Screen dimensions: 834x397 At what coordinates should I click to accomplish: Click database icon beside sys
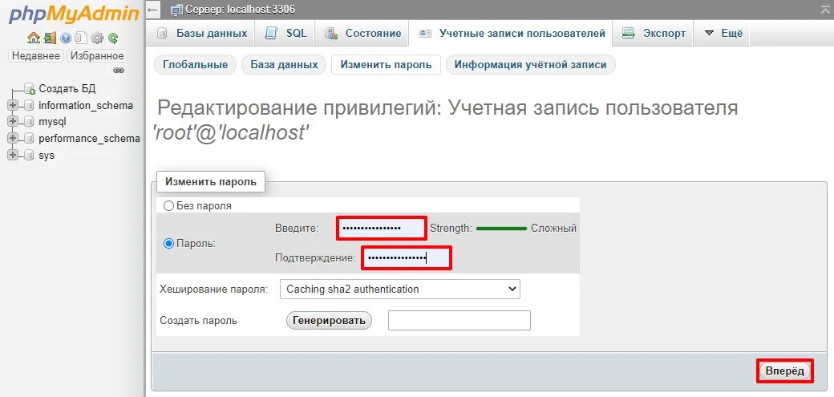click(29, 156)
